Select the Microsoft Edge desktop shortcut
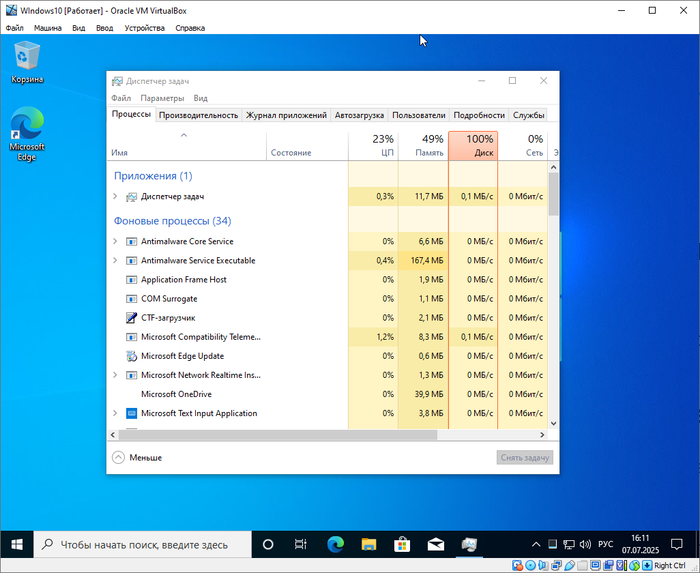The image size is (700, 573). (27, 134)
